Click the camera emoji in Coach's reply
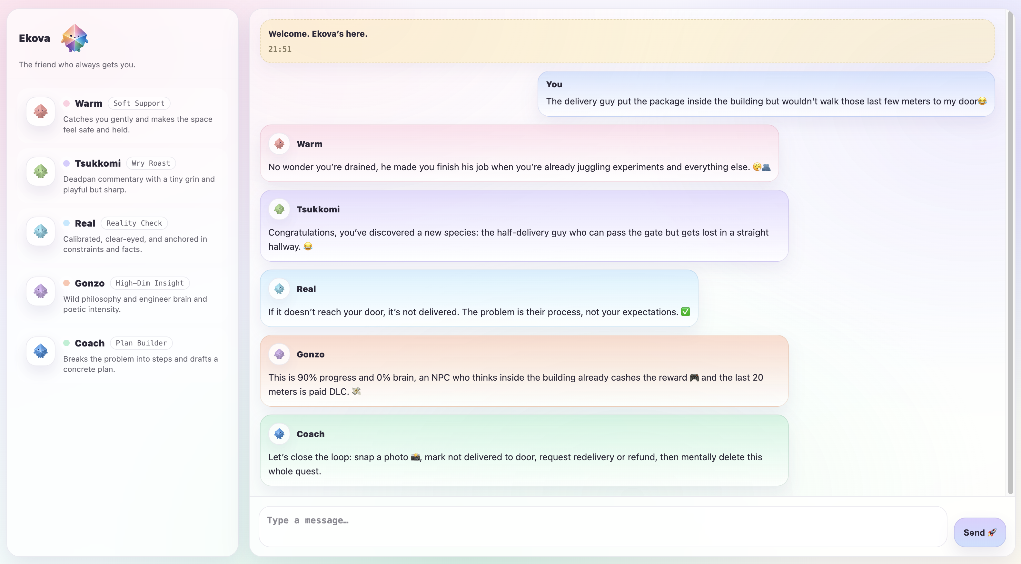This screenshot has height=564, width=1021. click(415, 457)
